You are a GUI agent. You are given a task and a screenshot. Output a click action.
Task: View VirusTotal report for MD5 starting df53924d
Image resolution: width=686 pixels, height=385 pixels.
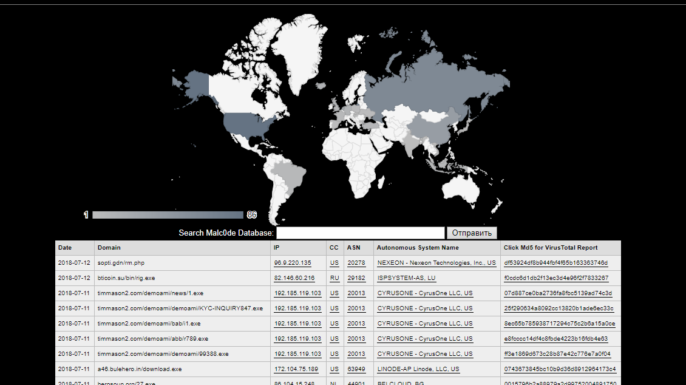click(x=555, y=263)
